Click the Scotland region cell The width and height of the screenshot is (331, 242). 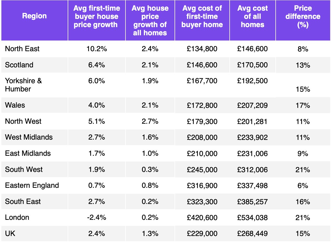(x=19, y=65)
